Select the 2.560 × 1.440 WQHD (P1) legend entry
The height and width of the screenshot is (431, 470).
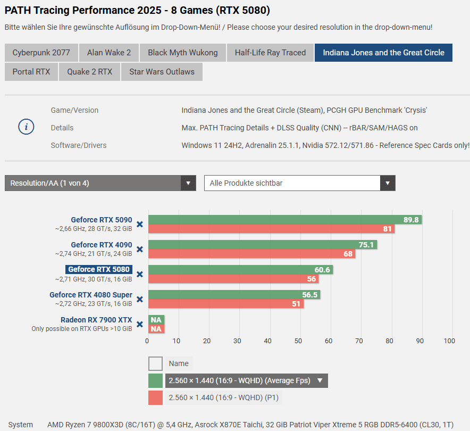pyautogui.click(x=224, y=397)
